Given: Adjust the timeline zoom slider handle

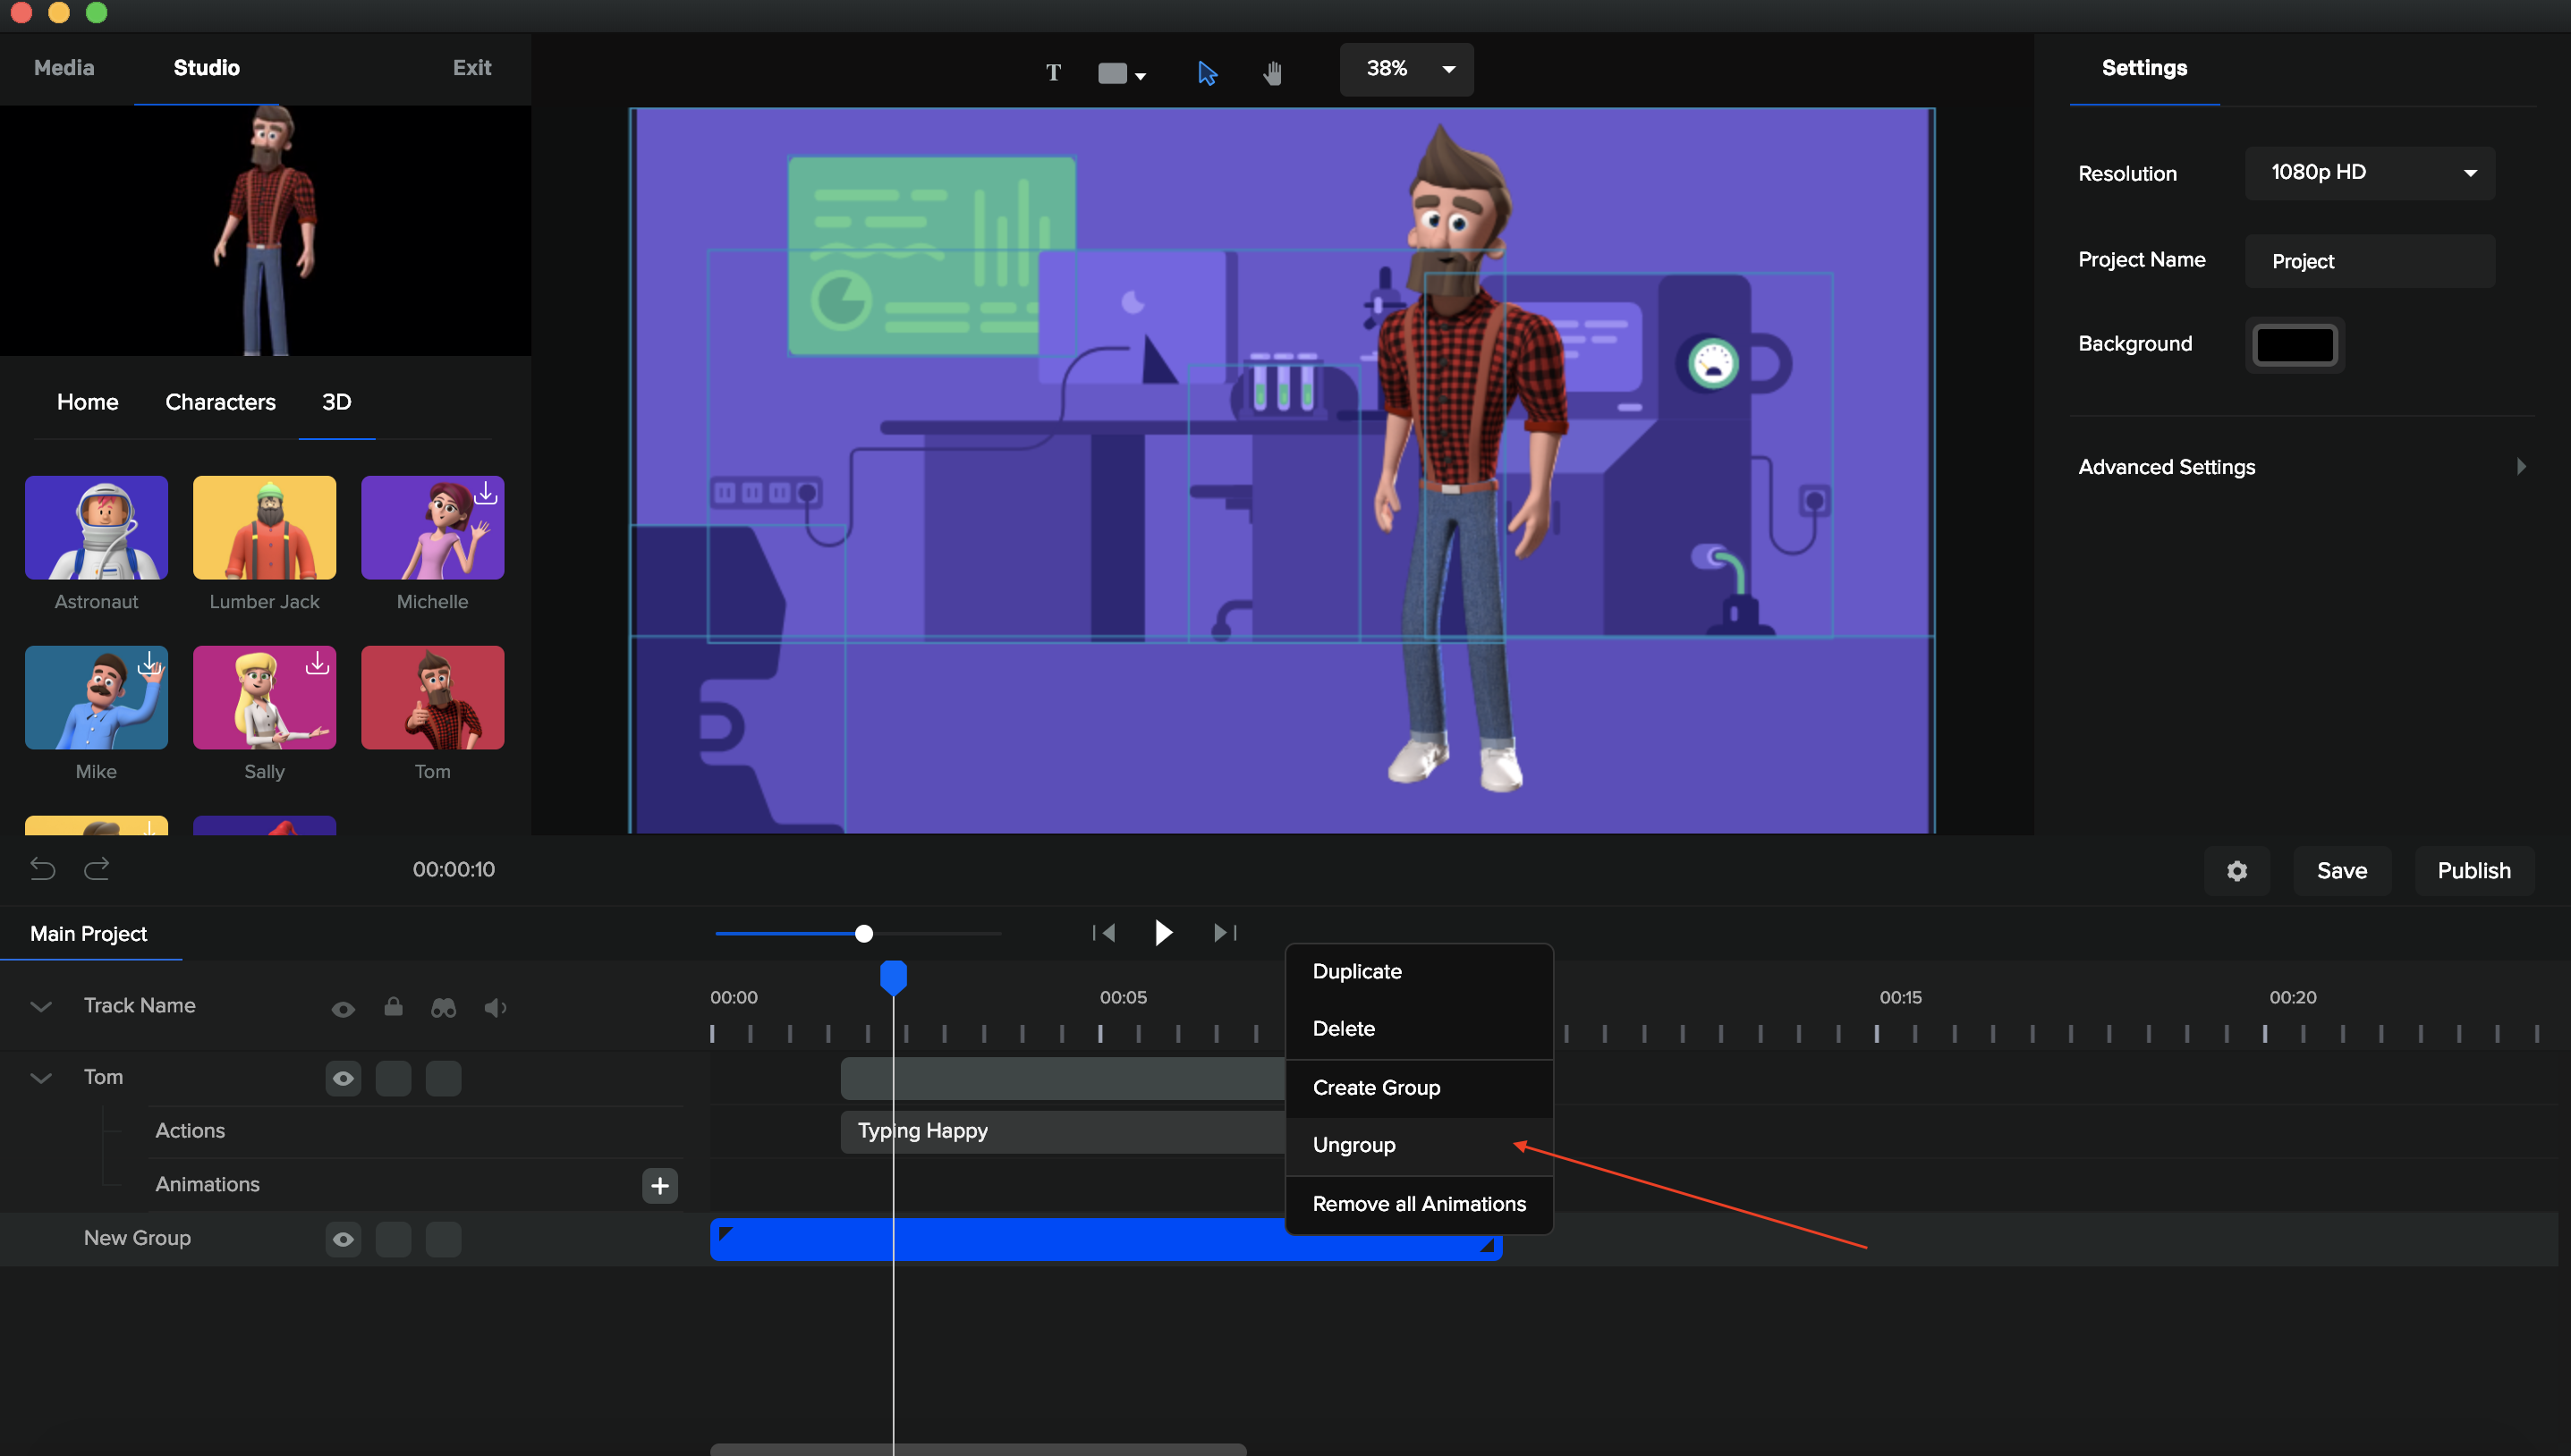Looking at the screenshot, I should [x=864, y=933].
